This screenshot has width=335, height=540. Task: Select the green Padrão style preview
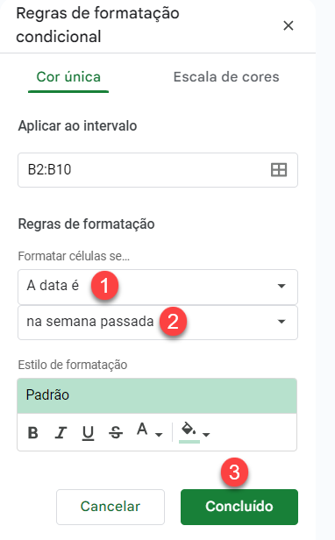pos(157,395)
